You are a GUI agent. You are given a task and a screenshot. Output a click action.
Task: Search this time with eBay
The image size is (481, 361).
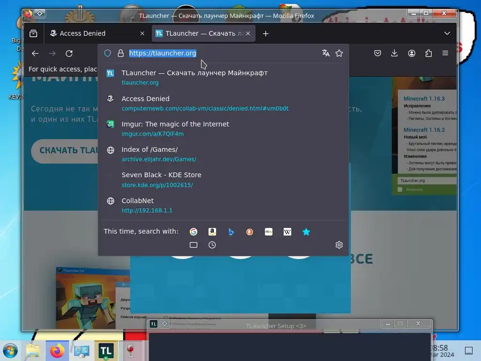point(269,232)
